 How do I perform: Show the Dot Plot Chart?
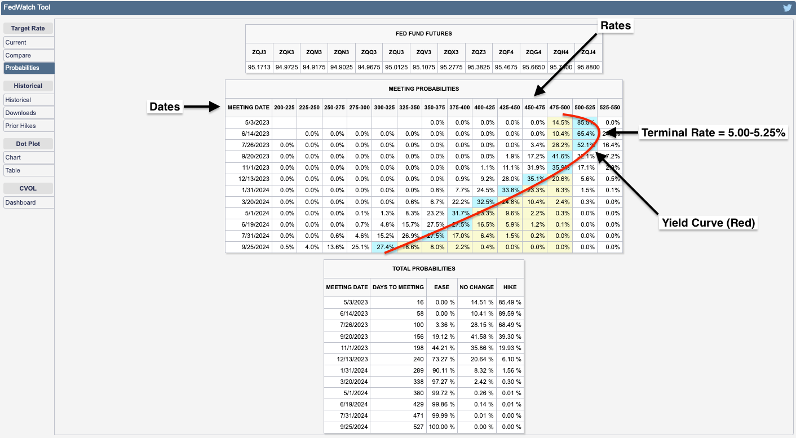coord(29,157)
